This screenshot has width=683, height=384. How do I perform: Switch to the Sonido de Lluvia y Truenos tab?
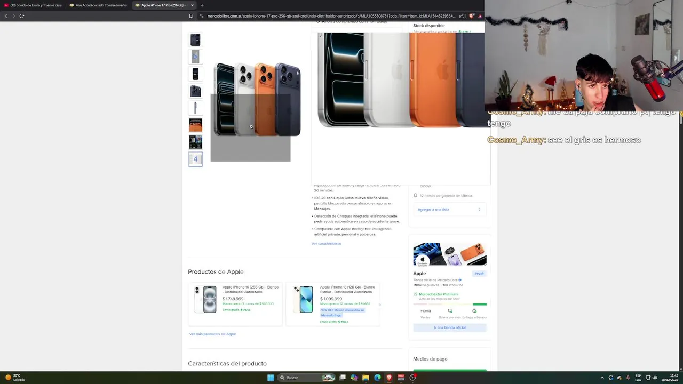33,5
